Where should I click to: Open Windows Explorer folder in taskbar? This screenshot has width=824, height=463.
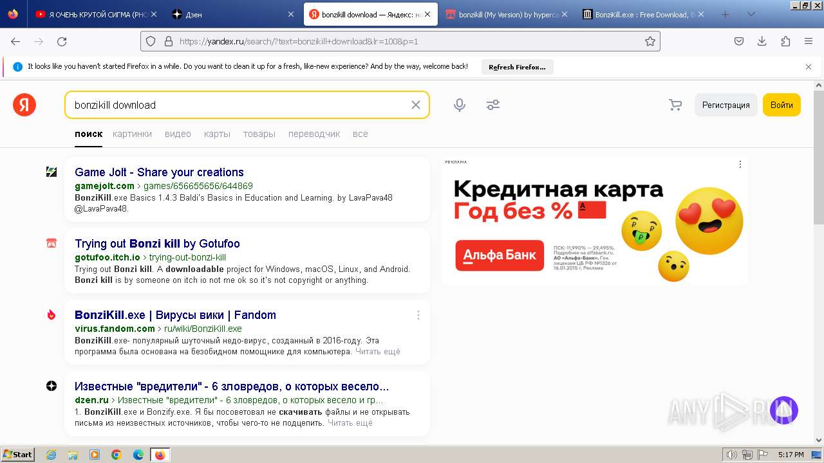[73, 455]
